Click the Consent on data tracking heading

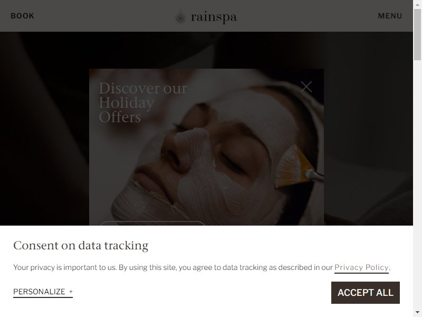pos(81,246)
